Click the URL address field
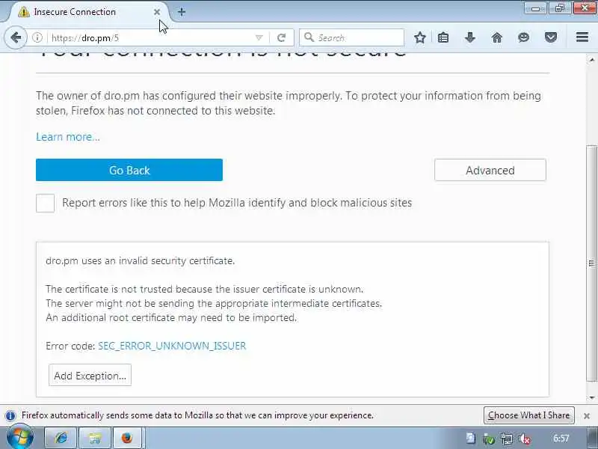Viewport: 598px width, 449px height. click(151, 38)
